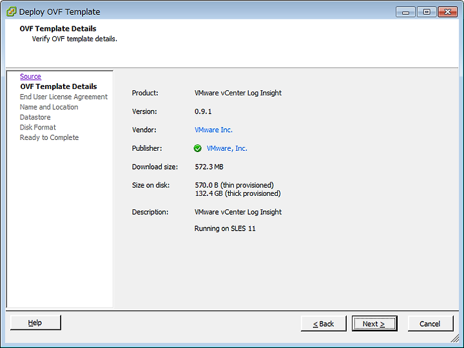Click the 'Download size:' label
The image size is (464, 348).
tap(155, 167)
